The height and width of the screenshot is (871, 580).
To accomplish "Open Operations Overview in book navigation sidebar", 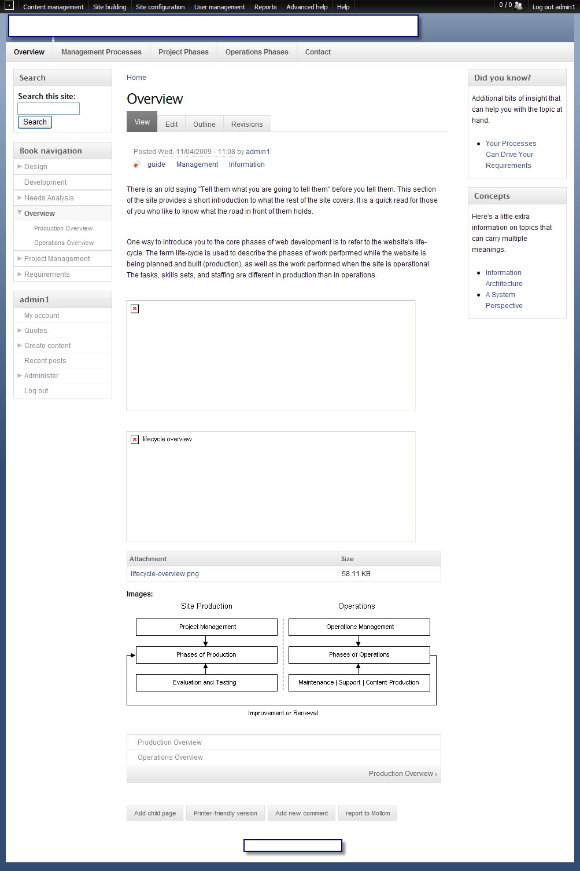I will click(x=64, y=243).
